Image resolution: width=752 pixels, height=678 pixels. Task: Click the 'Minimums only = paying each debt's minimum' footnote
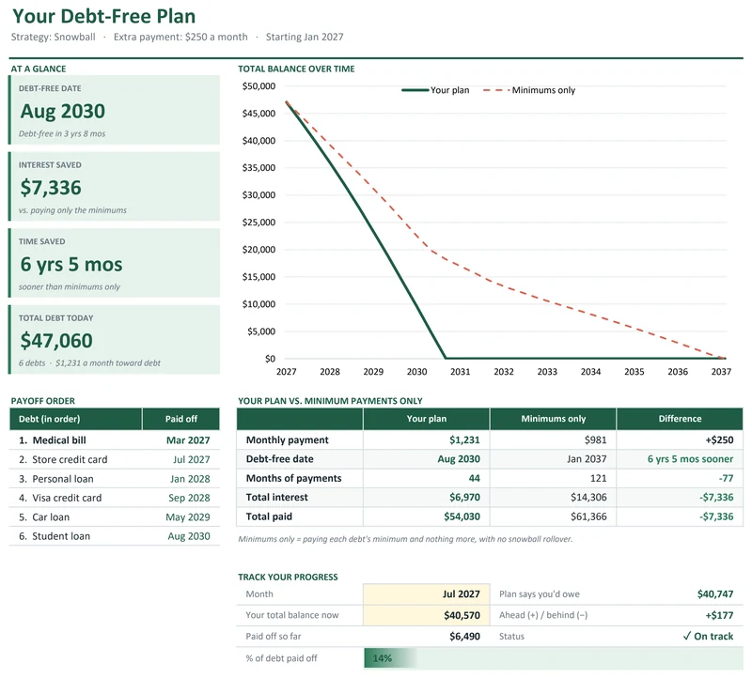(405, 539)
